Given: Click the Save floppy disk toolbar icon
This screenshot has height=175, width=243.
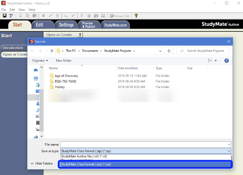Looking at the screenshot, I should click(5, 16).
